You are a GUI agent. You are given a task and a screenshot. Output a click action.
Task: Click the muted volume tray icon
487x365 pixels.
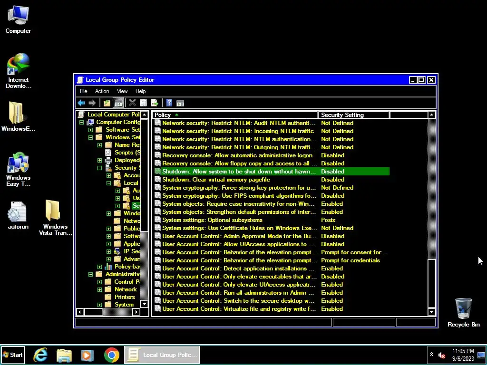[x=441, y=355]
